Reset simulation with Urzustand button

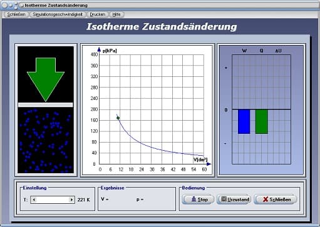(235, 199)
